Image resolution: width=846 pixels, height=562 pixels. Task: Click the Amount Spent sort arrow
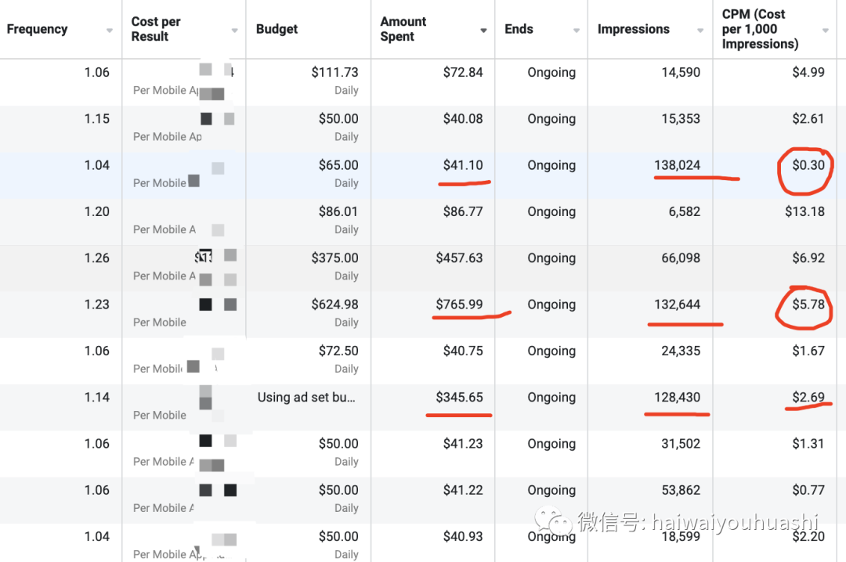click(x=483, y=31)
